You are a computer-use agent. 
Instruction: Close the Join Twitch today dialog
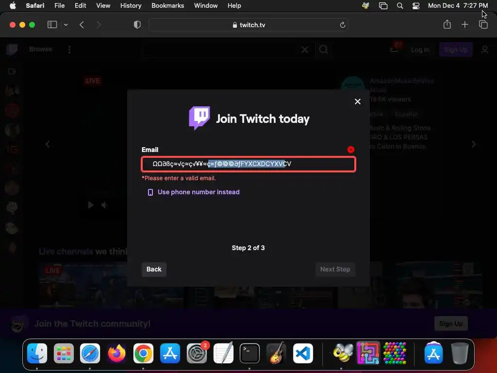[358, 102]
